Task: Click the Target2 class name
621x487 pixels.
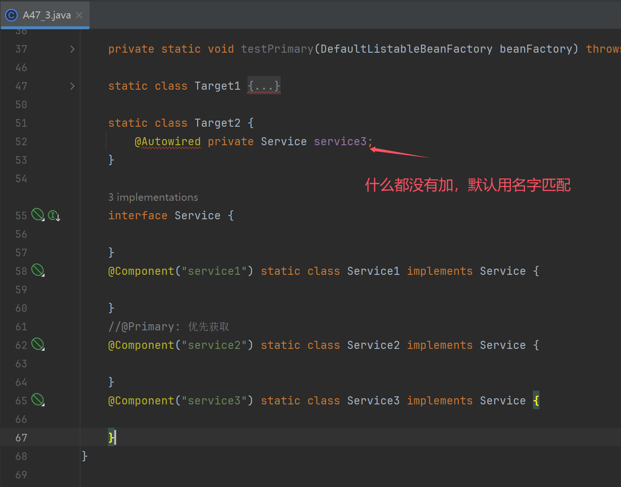Action: pyautogui.click(x=218, y=123)
